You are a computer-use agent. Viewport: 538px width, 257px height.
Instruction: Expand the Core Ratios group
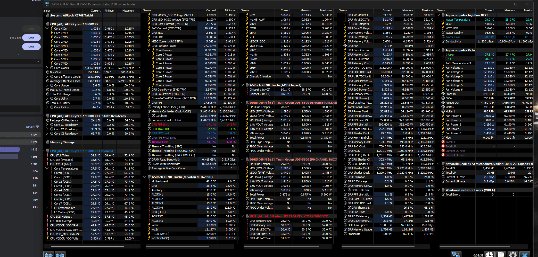pos(47,107)
